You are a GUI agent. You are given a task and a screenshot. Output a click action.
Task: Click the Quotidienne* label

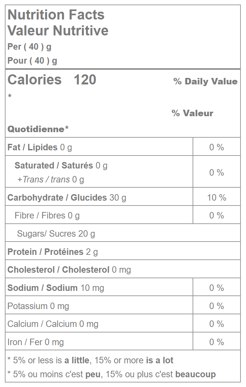[38, 129]
